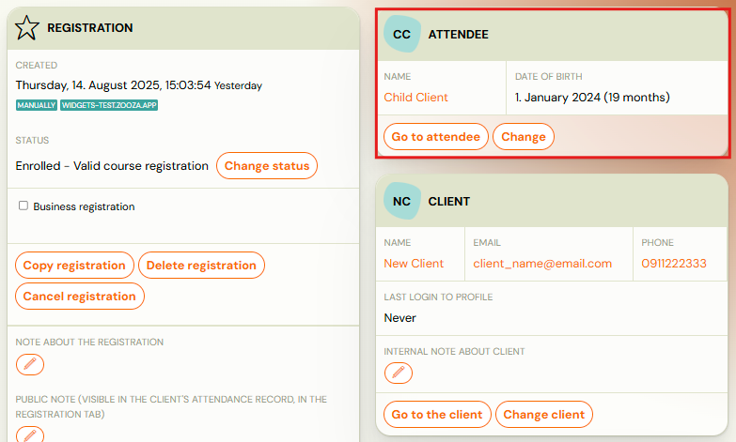Click the star icon beside Registration header

(x=26, y=27)
